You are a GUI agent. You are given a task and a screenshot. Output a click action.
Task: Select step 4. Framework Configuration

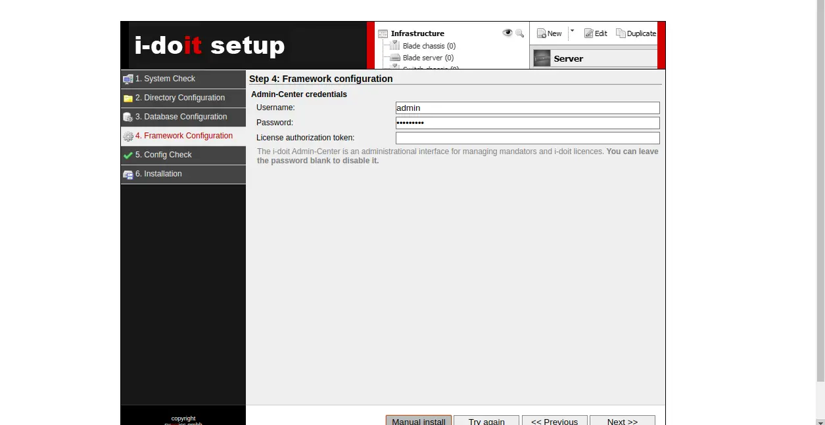pyautogui.click(x=183, y=136)
